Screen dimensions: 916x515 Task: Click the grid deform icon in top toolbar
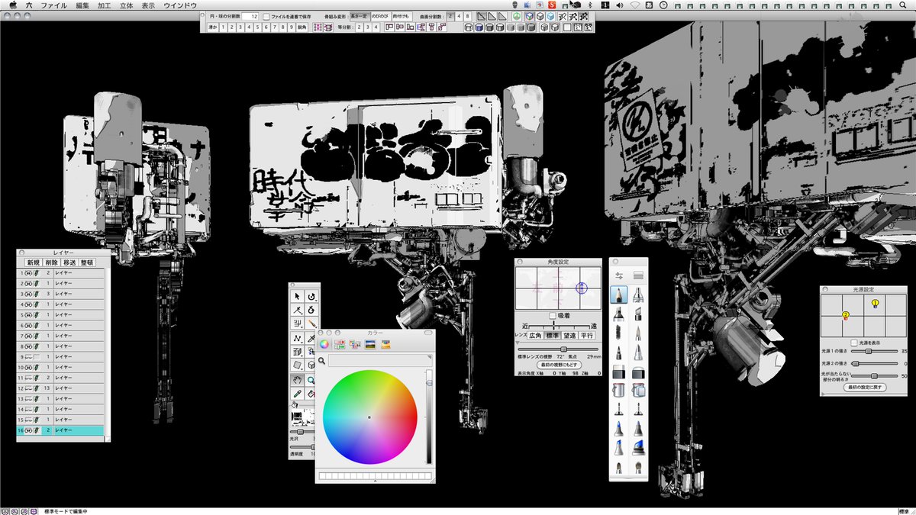[317, 27]
